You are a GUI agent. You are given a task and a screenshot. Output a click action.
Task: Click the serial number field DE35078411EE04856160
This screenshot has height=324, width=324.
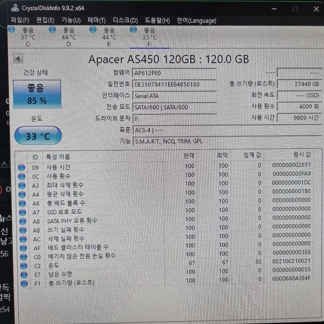coord(174,84)
